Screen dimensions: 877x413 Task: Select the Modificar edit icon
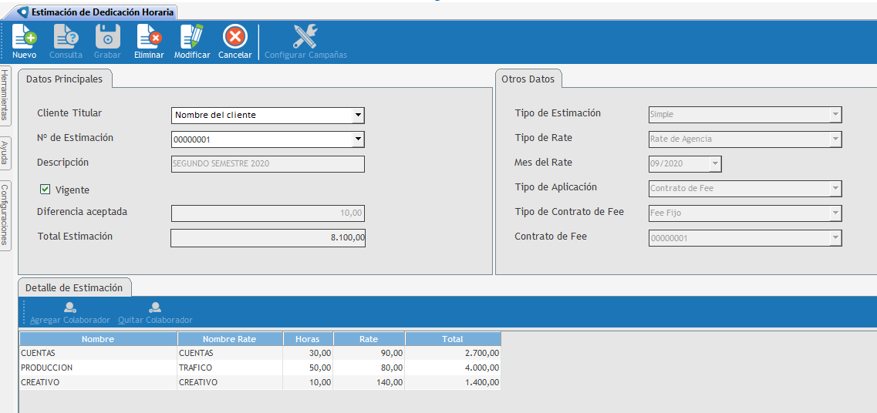point(191,37)
